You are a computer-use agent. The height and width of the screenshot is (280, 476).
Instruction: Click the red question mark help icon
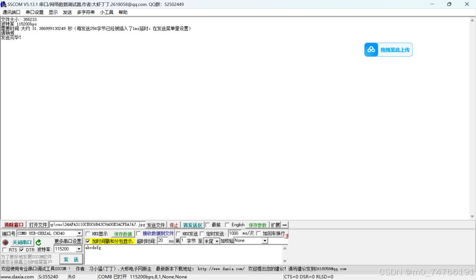coord(287,236)
